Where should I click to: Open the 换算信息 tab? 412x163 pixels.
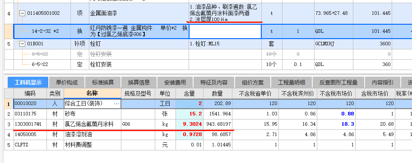pyautogui.click(x=139, y=83)
